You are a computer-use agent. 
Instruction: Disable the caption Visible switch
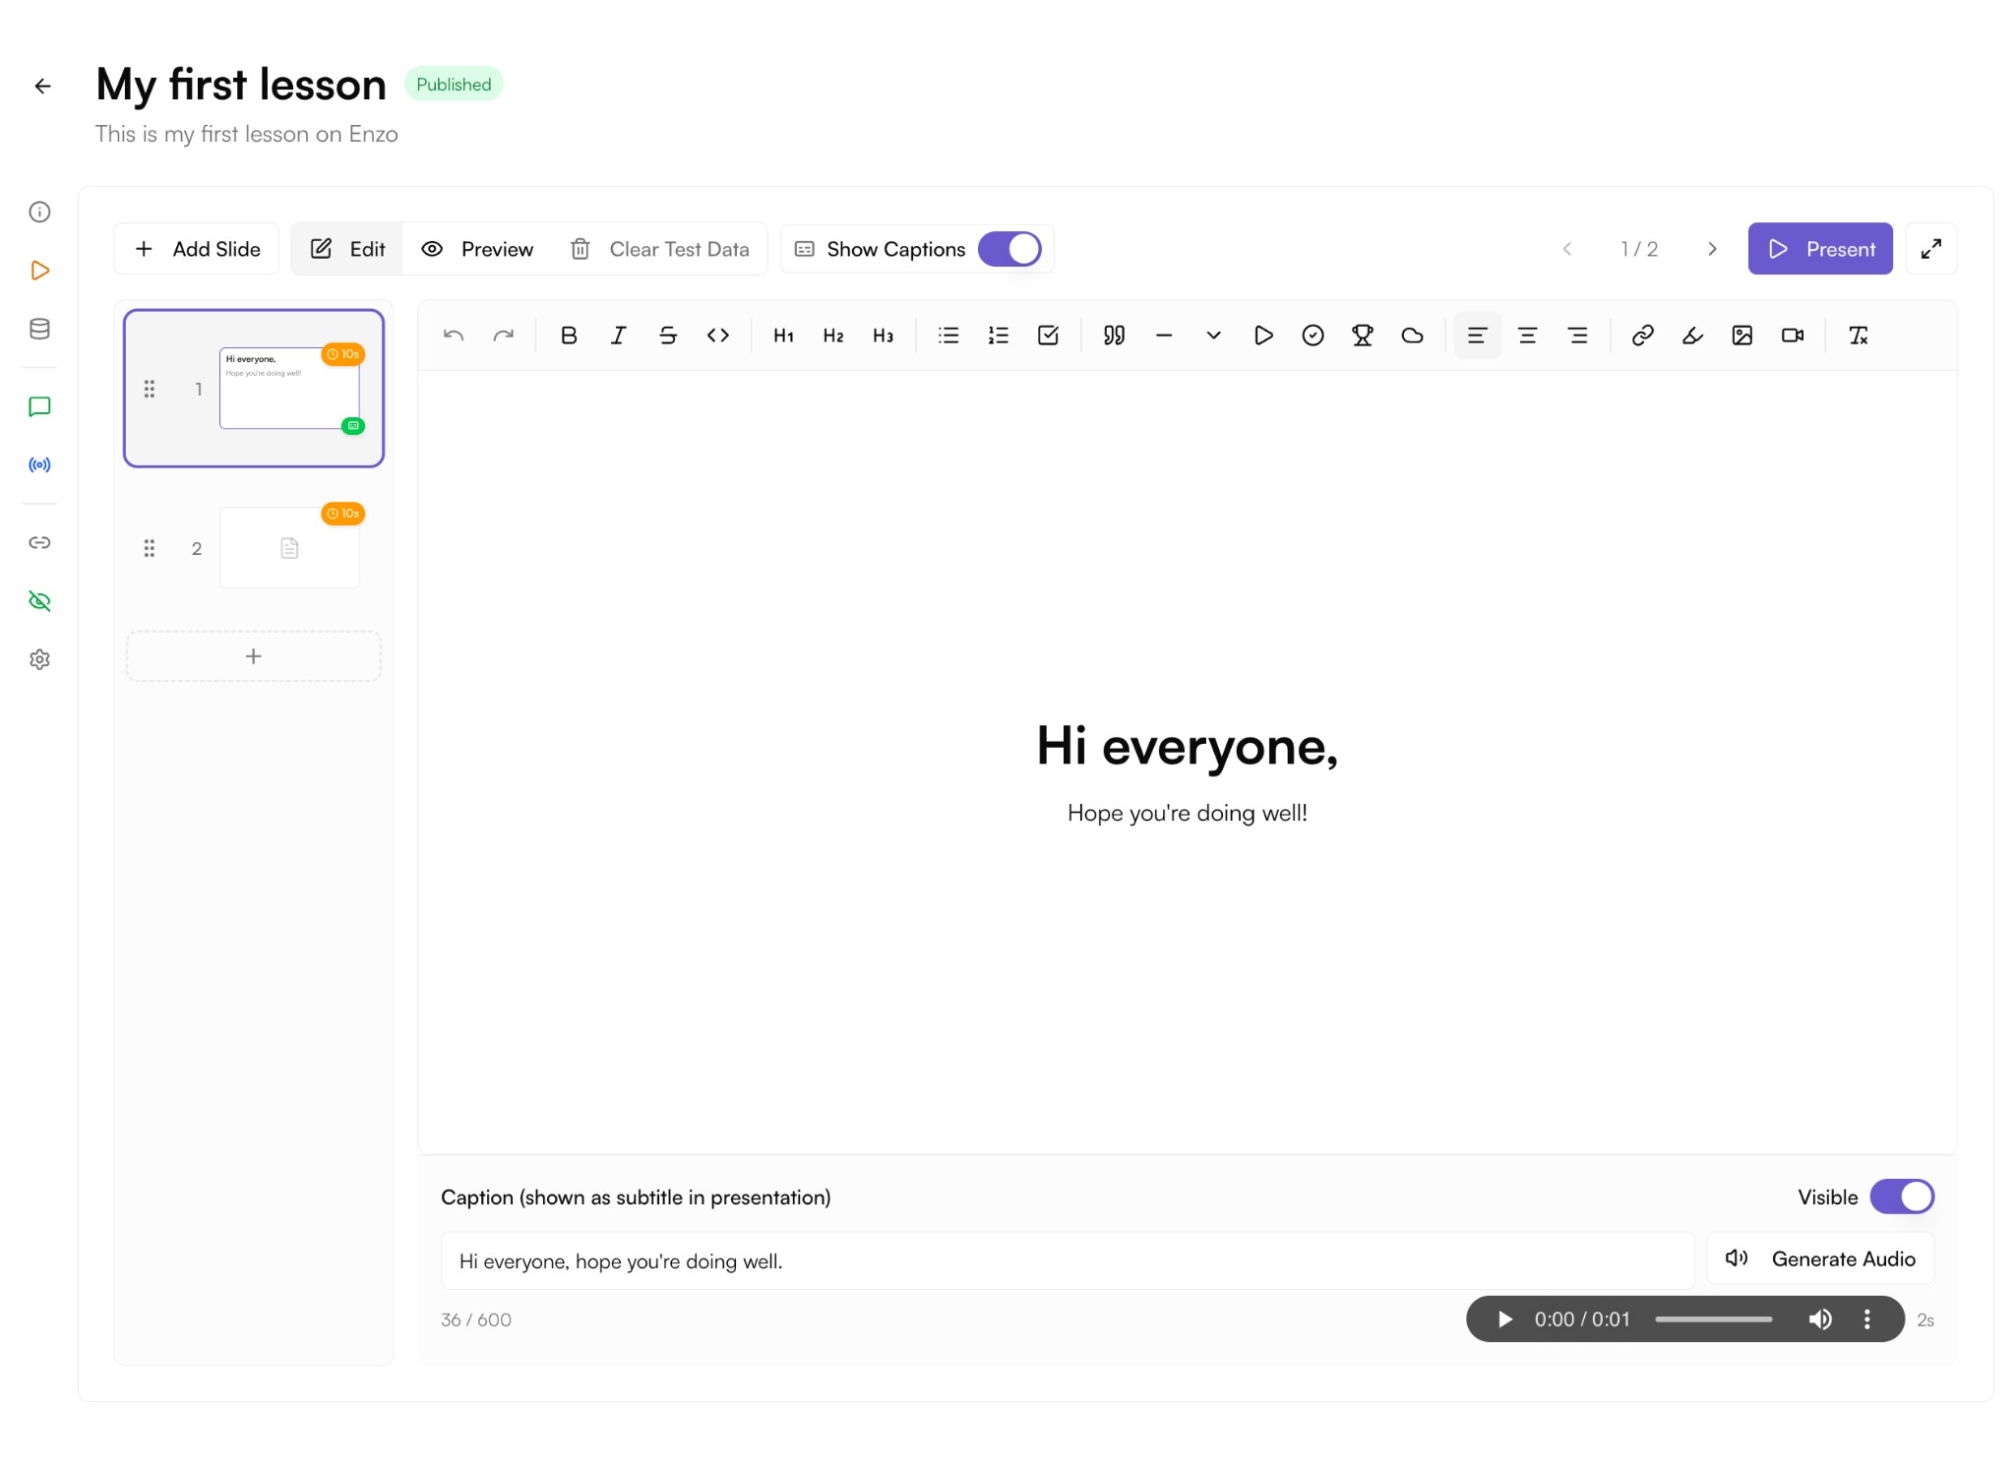point(1902,1197)
